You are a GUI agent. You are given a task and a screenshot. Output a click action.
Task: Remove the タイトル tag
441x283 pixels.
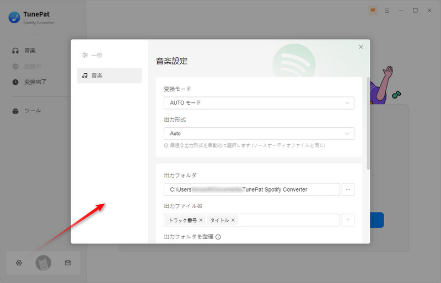[233, 220]
